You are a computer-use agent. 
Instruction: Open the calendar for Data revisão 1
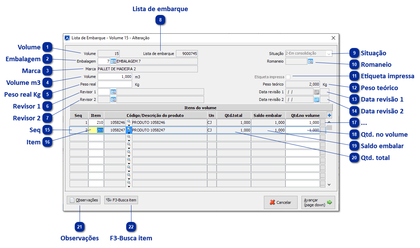pyautogui.click(x=316, y=92)
